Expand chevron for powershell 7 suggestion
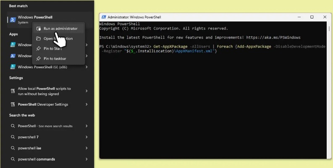333x168 pixels. click(x=87, y=137)
